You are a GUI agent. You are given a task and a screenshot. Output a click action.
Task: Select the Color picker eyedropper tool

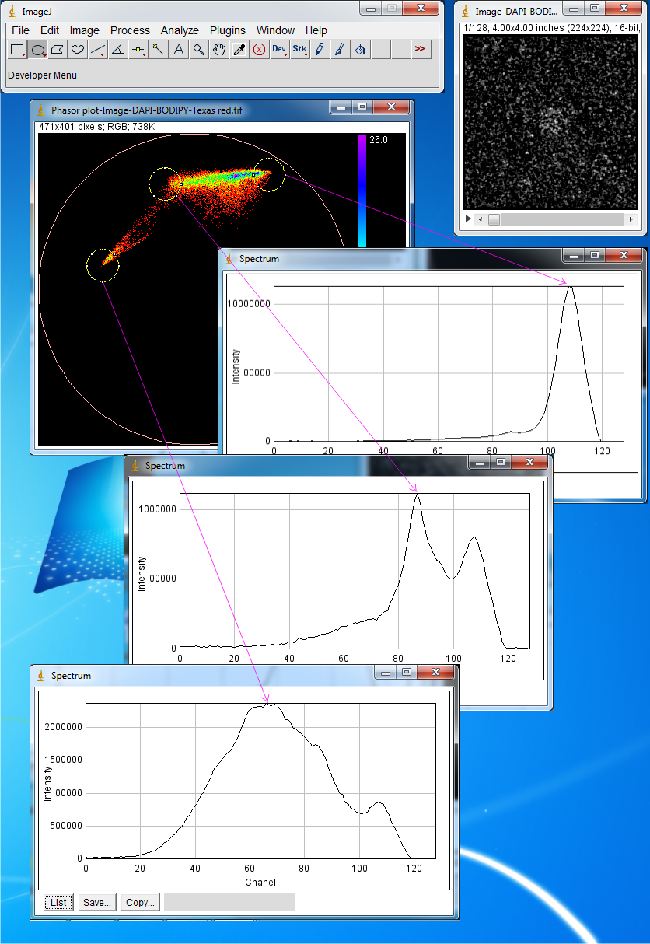tap(239, 50)
